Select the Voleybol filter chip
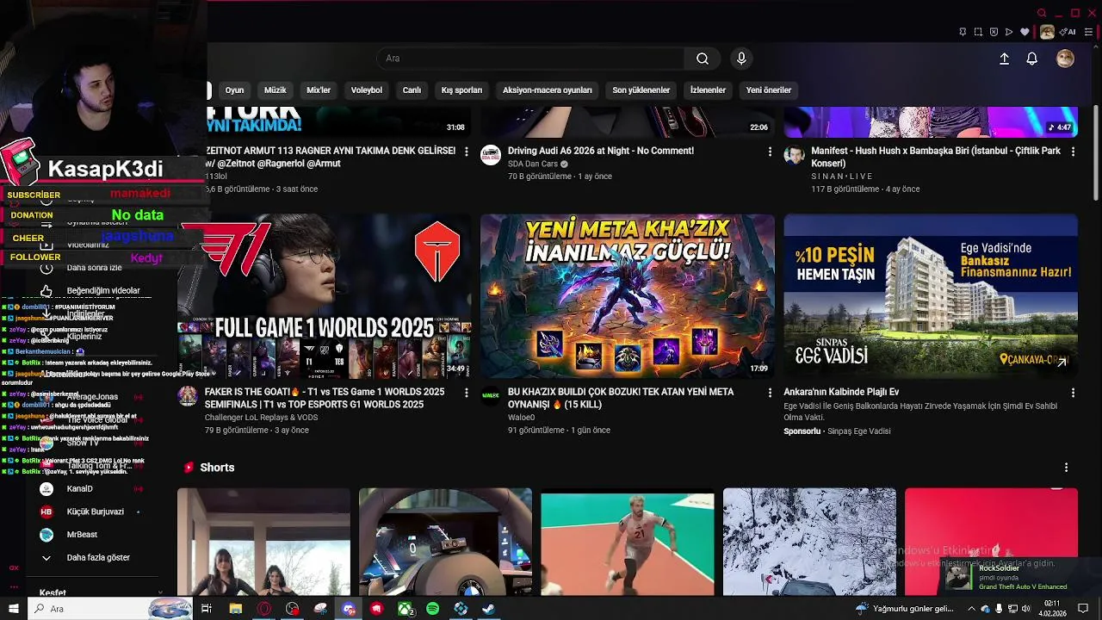This screenshot has width=1102, height=620. pos(367,90)
